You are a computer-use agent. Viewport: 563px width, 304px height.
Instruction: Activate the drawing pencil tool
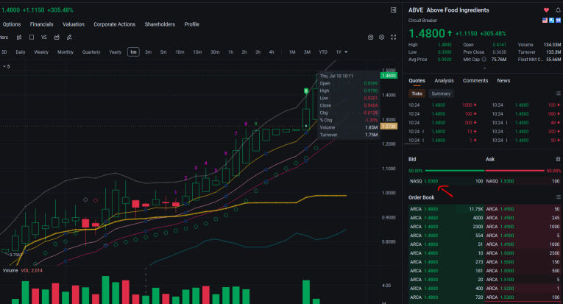pos(69,38)
